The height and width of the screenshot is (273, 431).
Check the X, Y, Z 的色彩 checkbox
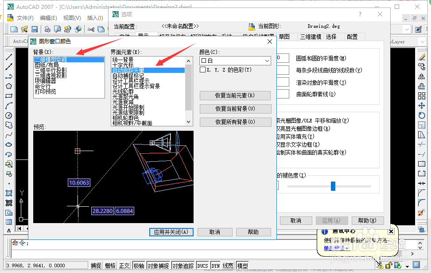click(203, 70)
